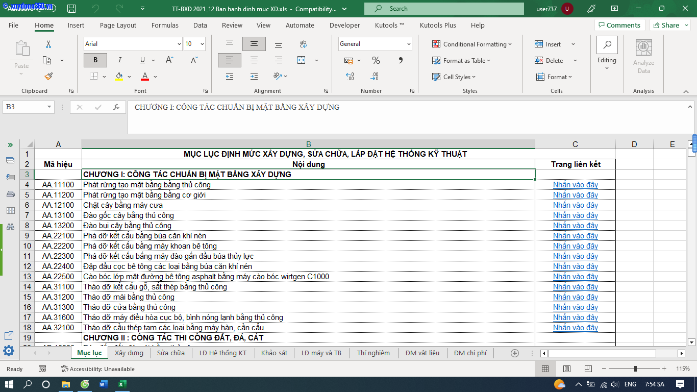This screenshot has width=697, height=392.
Task: Click the Copy icon in Clipboard group
Action: pos(47,60)
